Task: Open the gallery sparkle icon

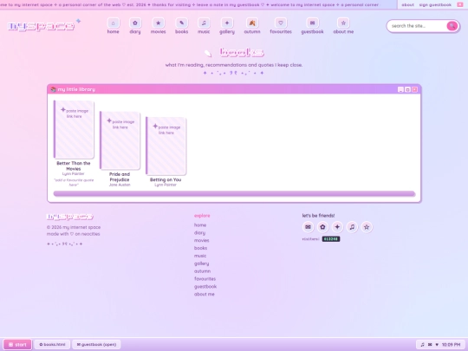Action: pyautogui.click(x=227, y=23)
